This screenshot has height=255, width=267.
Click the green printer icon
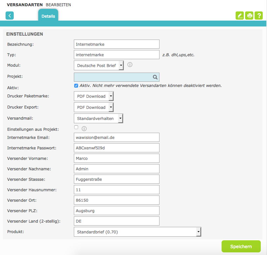pyautogui.click(x=249, y=16)
